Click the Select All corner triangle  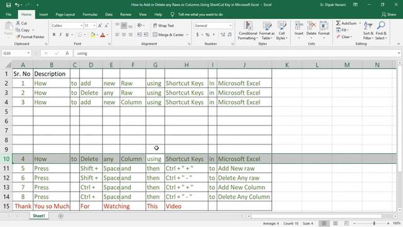click(8, 64)
